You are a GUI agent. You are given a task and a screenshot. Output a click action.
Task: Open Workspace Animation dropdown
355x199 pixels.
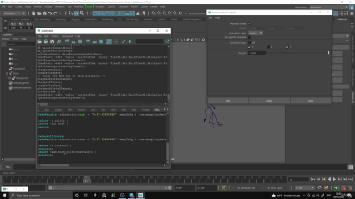328,7
